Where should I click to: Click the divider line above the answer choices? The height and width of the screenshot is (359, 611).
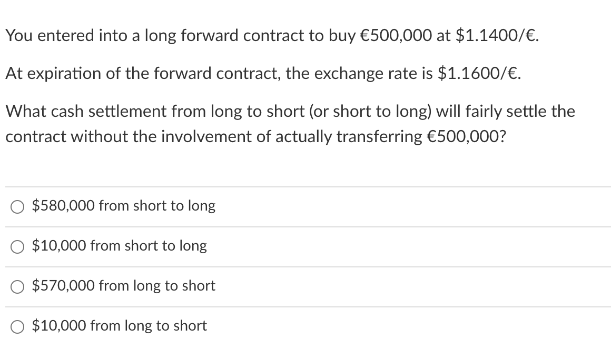click(305, 187)
